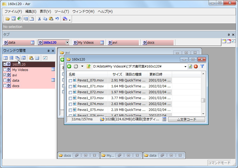The image size is (238, 168).
Task: Open the ツール(T) menu
Action: point(62,12)
